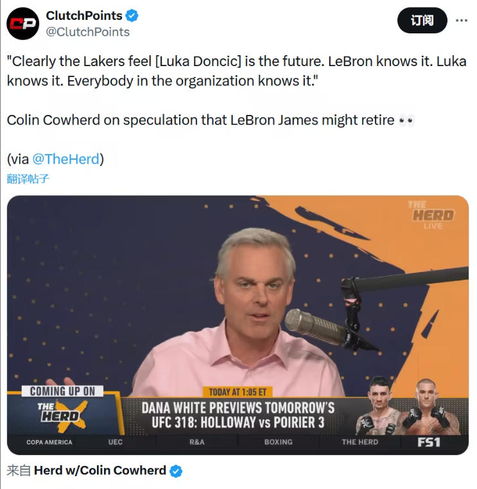The image size is (477, 489).
Task: Click the 订阅 subscribe button
Action: tap(422, 21)
